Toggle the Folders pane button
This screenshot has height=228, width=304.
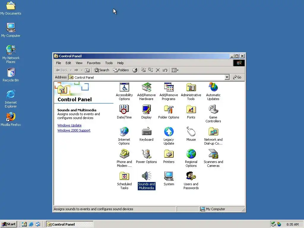(121, 70)
